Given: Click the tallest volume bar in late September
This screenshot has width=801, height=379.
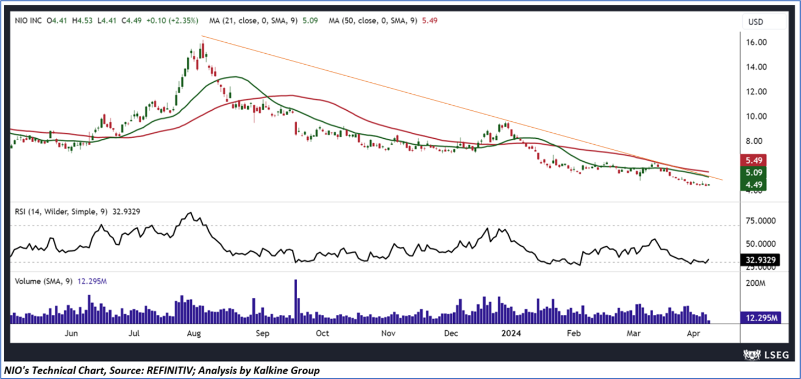Looking at the screenshot, I should tap(296, 301).
